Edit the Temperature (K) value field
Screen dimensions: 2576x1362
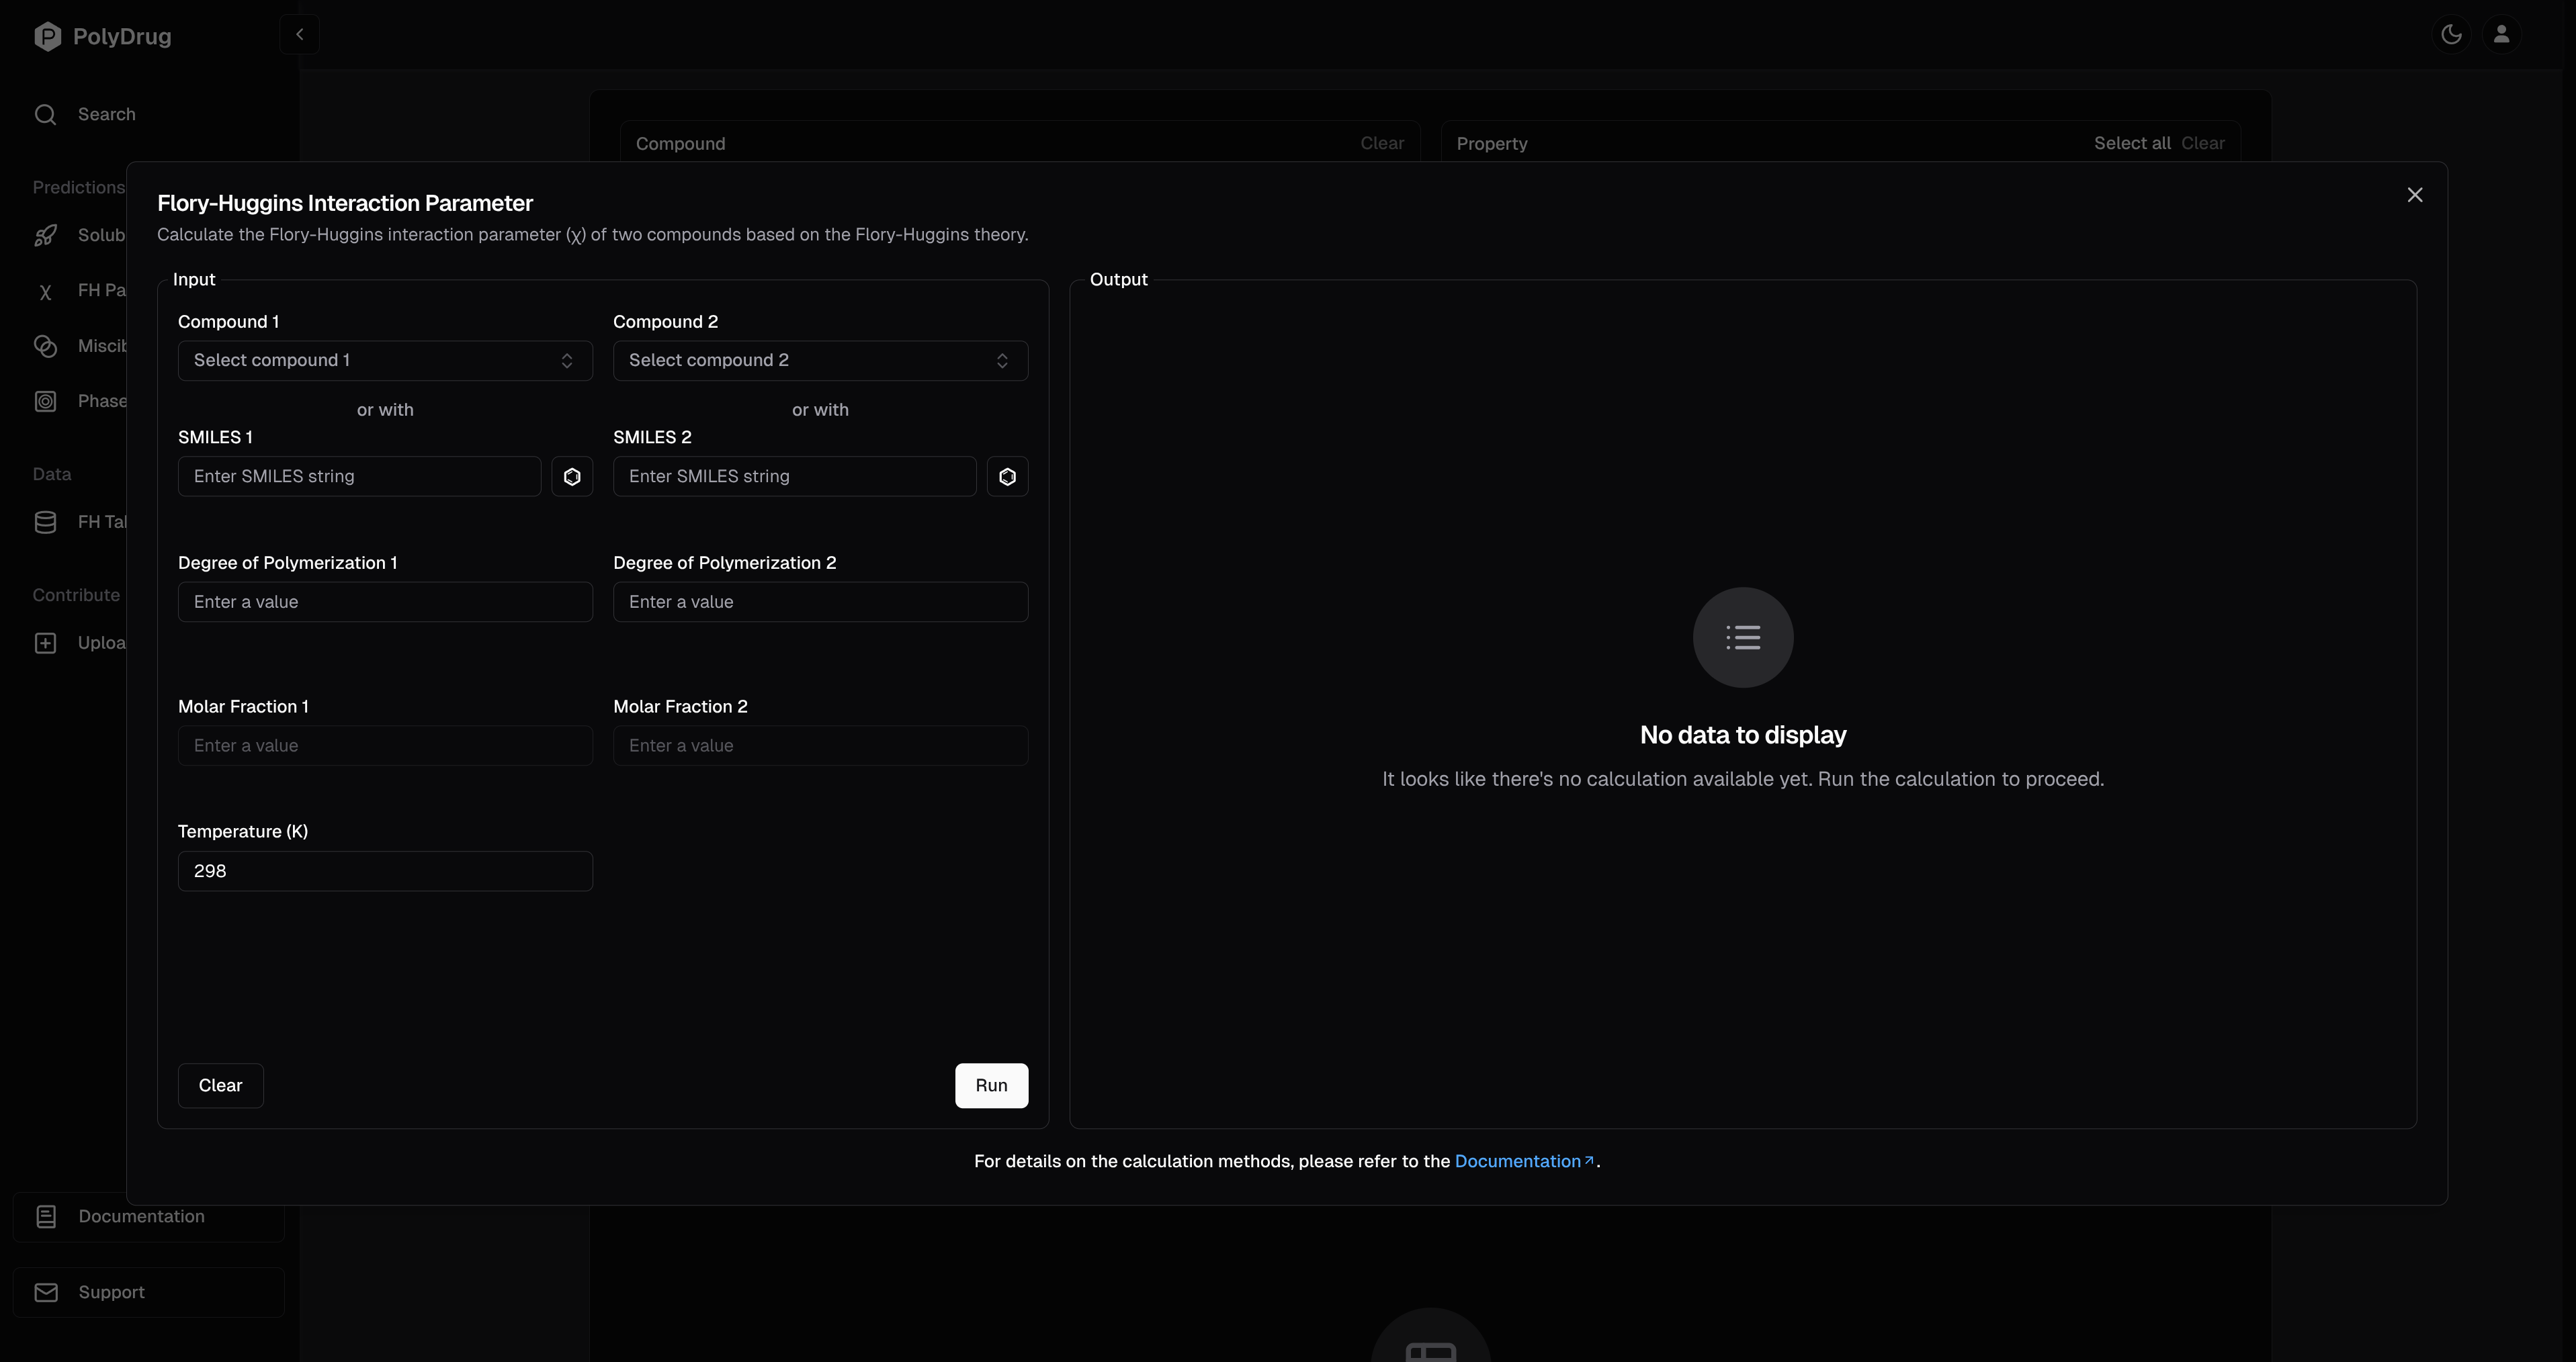(385, 871)
